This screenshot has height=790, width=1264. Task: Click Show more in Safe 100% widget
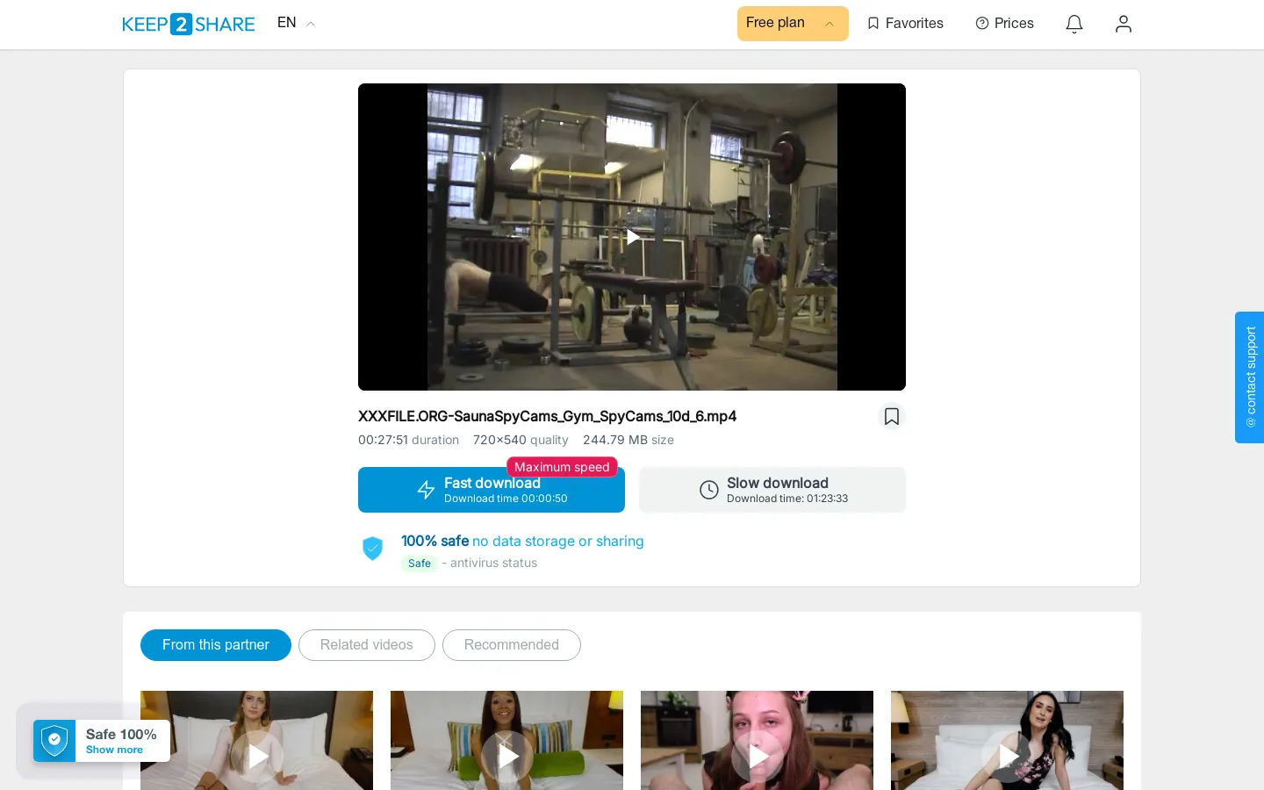click(114, 750)
